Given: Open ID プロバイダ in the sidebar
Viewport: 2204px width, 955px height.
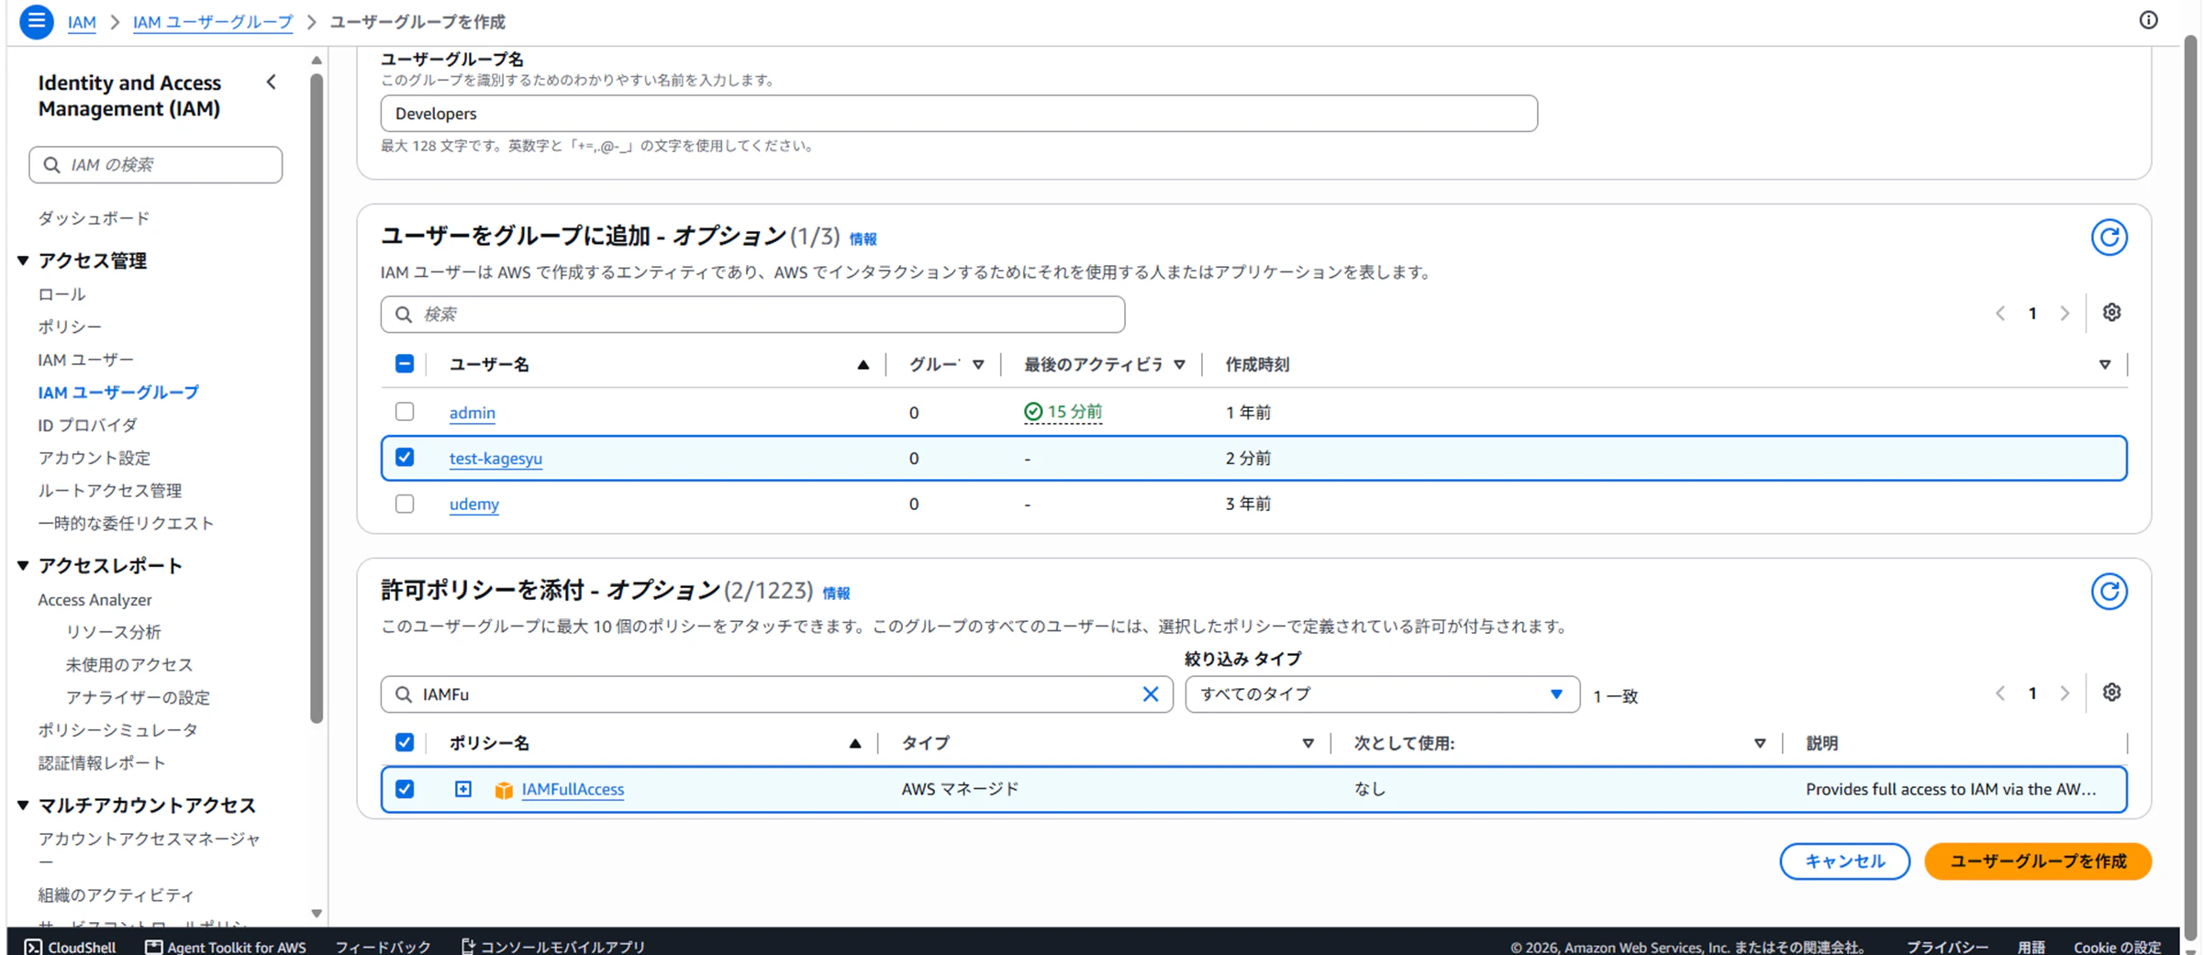Looking at the screenshot, I should coord(87,426).
